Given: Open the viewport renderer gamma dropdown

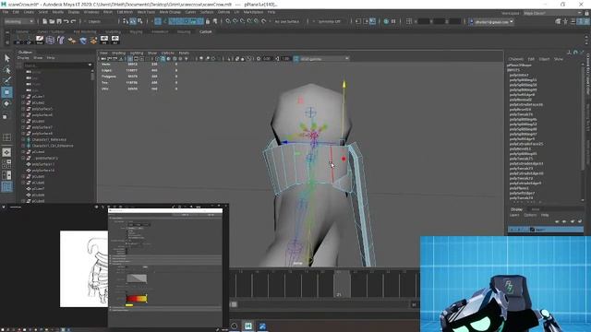Looking at the screenshot, I should 324,59.
